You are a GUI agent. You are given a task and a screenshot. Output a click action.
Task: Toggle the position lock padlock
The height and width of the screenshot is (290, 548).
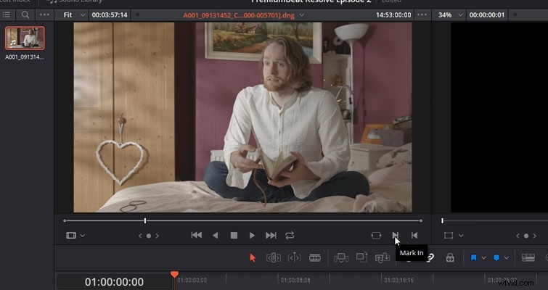[x=450, y=258]
